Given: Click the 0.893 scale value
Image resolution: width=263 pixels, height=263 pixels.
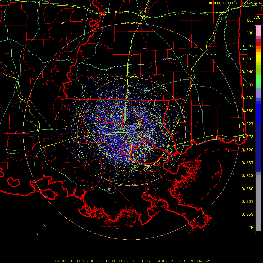Looking at the screenshot, I should (248, 59).
